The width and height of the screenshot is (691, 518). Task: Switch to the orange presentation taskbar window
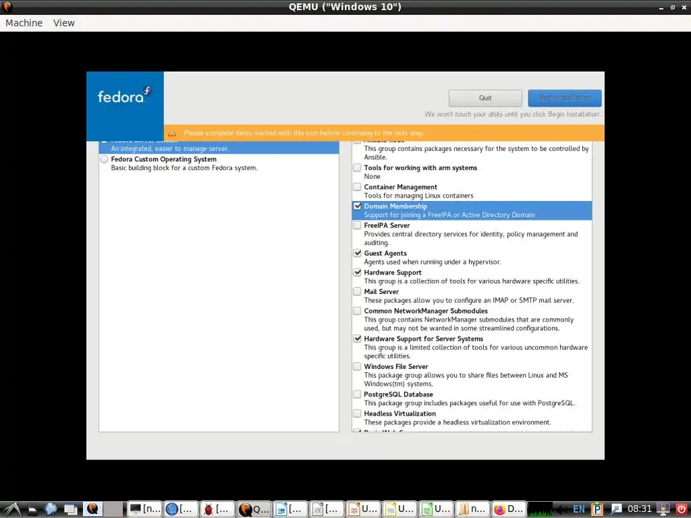point(364,509)
